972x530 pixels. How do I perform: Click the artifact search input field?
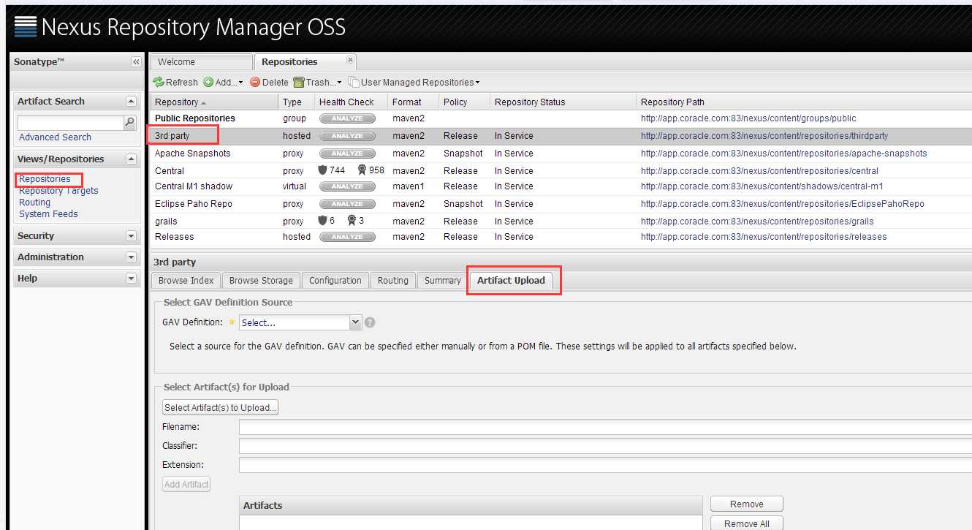click(71, 122)
